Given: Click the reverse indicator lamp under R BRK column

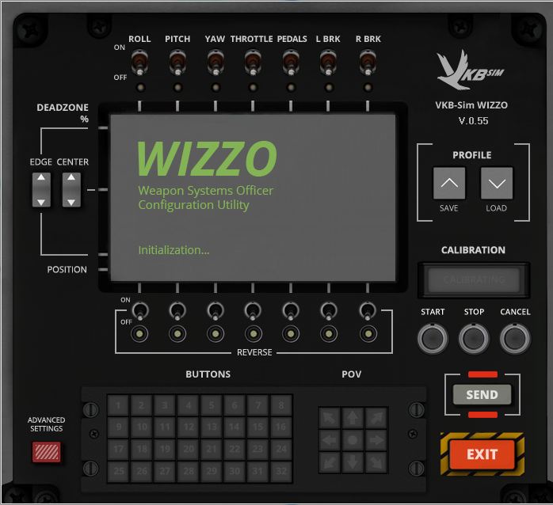Looking at the screenshot, I should [x=368, y=334].
